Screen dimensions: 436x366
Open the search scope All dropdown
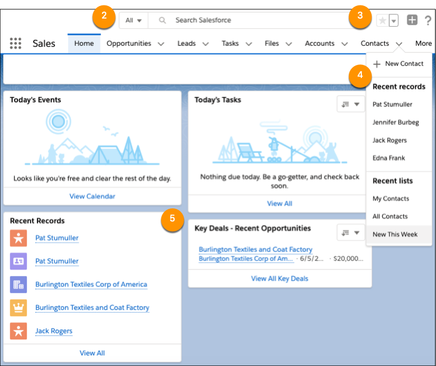pyautogui.click(x=134, y=20)
